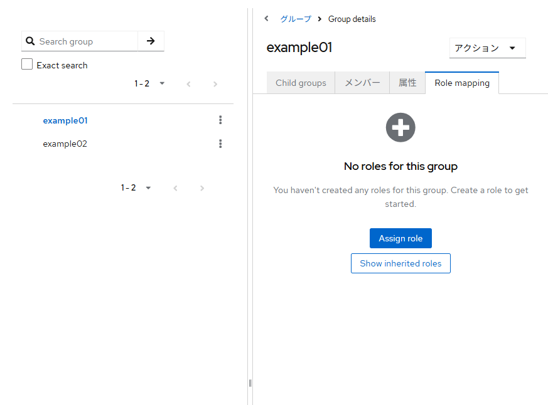
Task: Go to previous page in top pagination
Action: 189,84
